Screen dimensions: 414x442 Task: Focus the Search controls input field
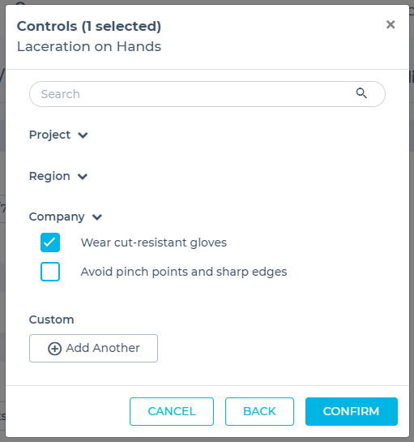[207, 94]
